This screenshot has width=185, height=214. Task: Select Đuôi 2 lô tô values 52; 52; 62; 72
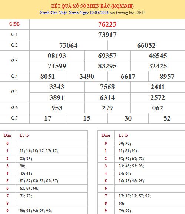point(131,158)
